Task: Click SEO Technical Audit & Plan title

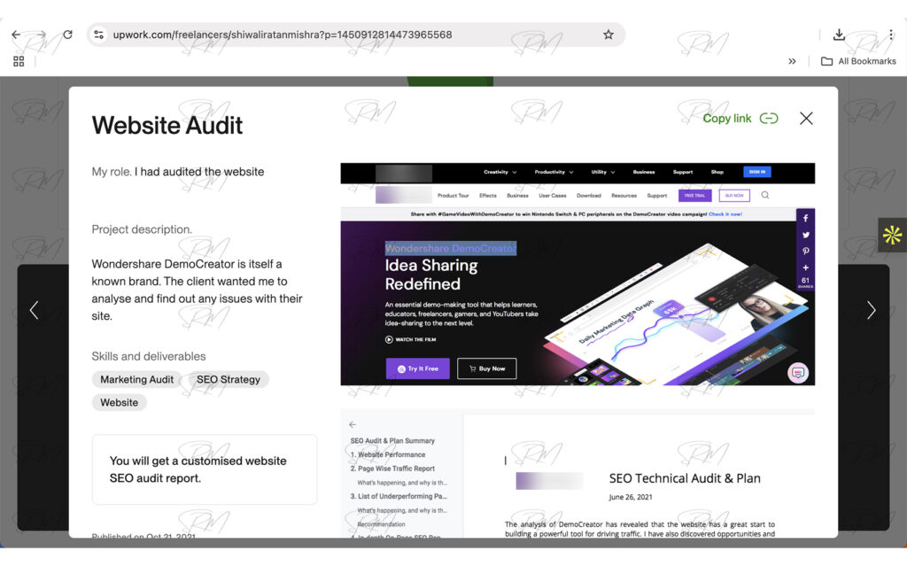Action: coord(685,478)
